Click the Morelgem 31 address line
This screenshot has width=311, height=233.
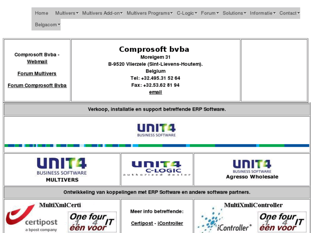(155, 57)
